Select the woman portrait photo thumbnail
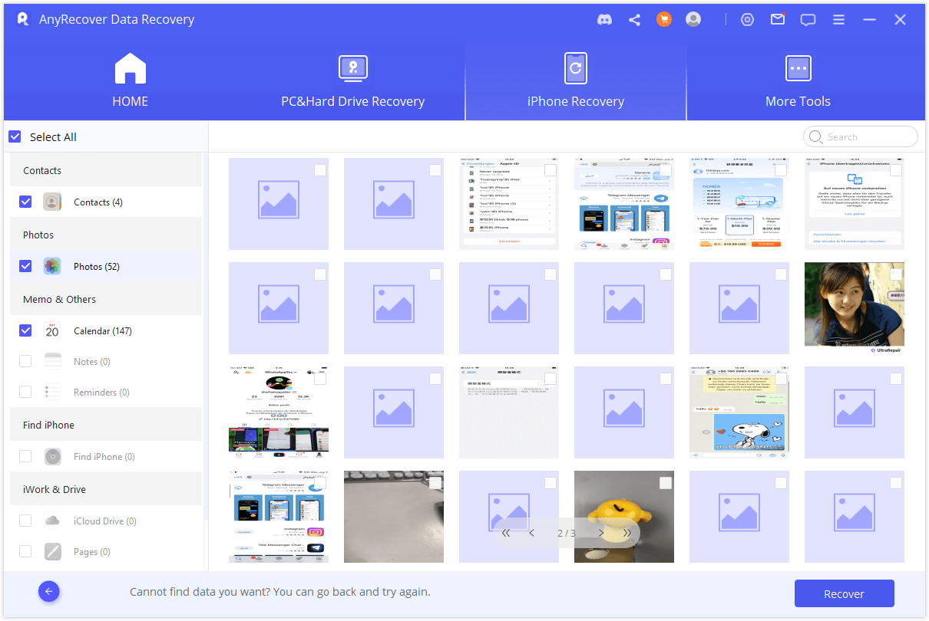The height and width of the screenshot is (621, 929). 854,304
